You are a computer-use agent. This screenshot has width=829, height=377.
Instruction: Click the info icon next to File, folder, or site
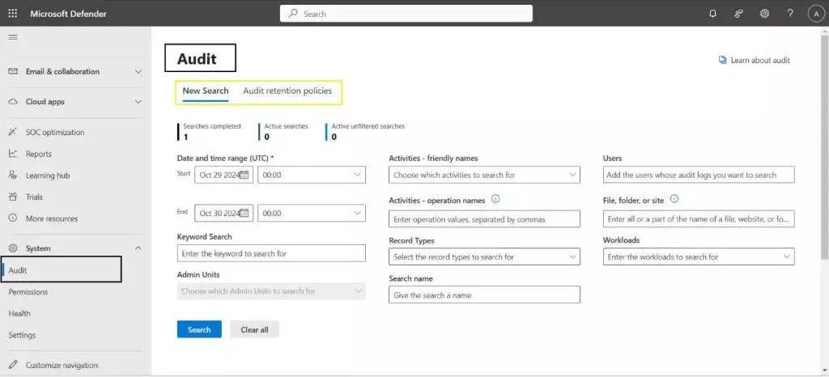674,199
